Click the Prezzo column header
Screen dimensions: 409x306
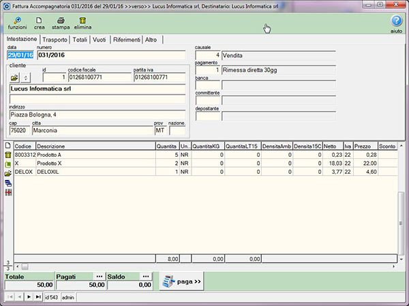(x=365, y=146)
